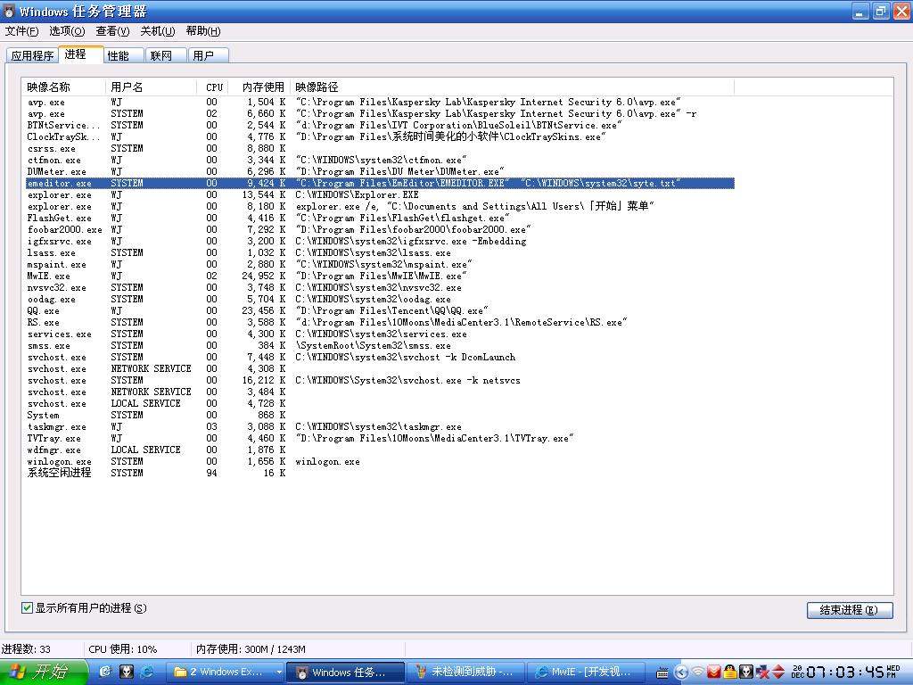Click the 结束进程 button
Viewport: 913px width, 685px height.
coord(850,610)
